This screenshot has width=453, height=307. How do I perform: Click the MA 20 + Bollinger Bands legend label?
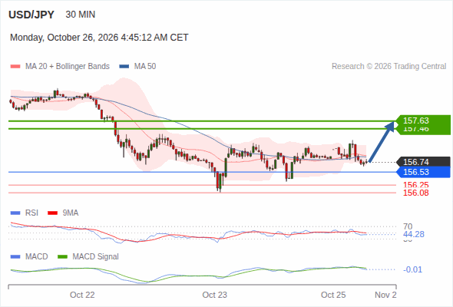click(68, 67)
